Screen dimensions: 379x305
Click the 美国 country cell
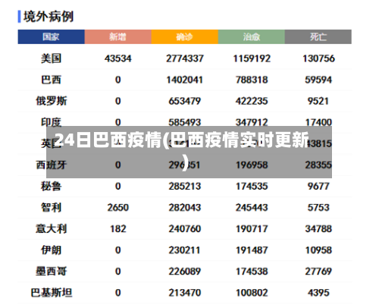52,58
